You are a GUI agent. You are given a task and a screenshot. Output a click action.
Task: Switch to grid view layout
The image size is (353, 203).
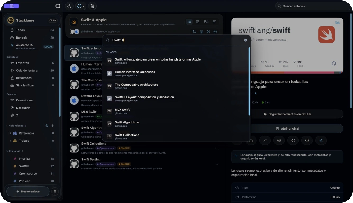point(198,22)
